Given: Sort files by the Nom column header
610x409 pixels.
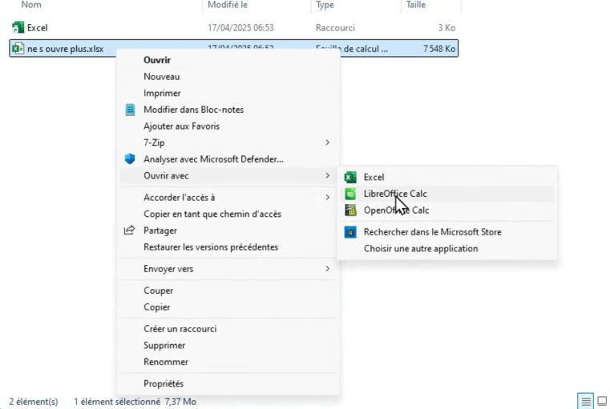Looking at the screenshot, I should click(x=32, y=6).
